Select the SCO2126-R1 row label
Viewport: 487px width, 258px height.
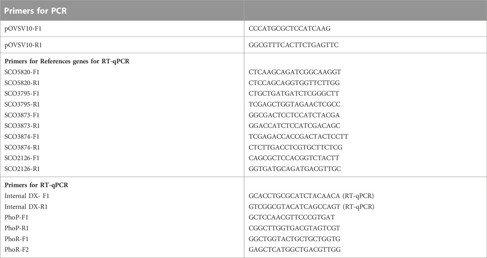click(x=22, y=169)
